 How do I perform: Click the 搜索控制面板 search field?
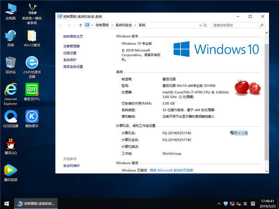click(x=238, y=25)
